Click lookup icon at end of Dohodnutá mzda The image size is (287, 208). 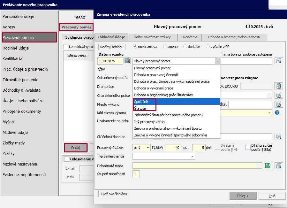click(x=279, y=166)
